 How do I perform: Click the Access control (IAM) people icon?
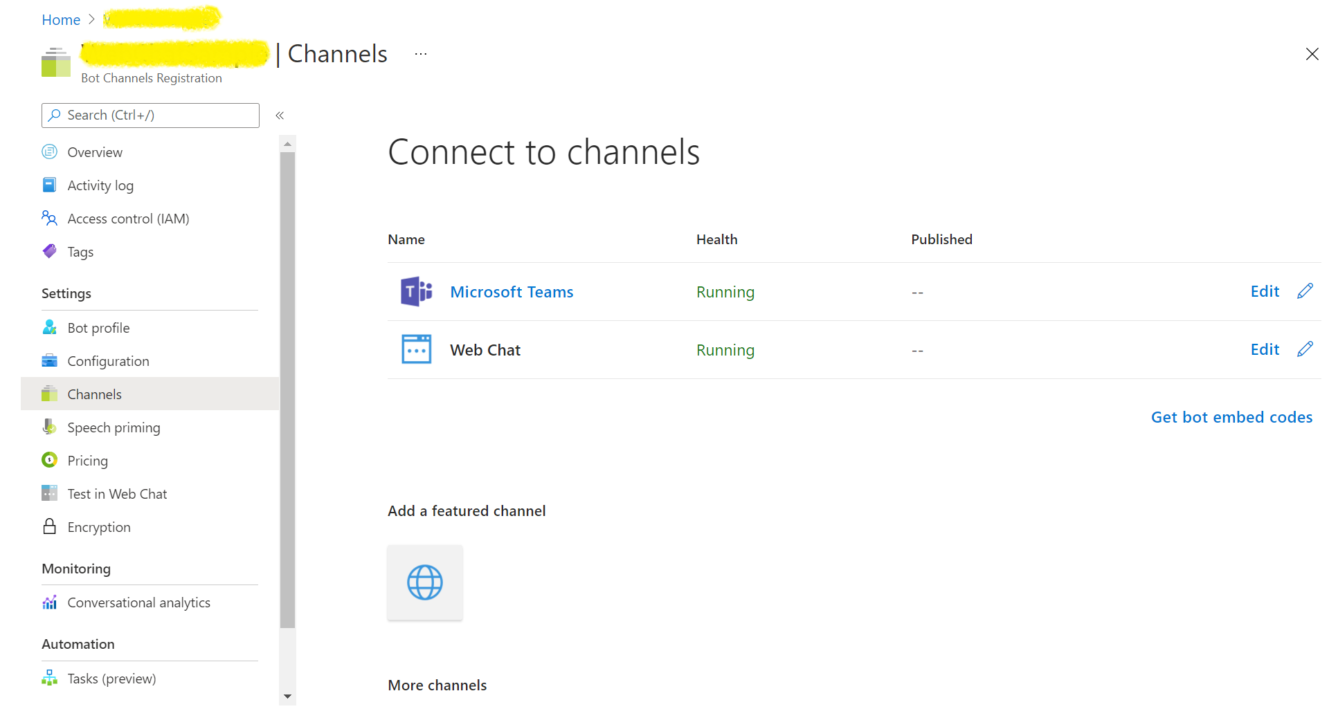tap(49, 218)
